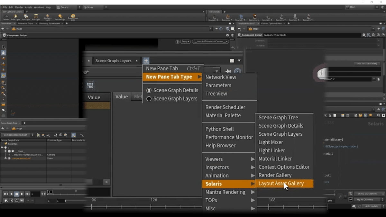Expand the Viewers submenu arrow
The width and height of the screenshot is (386, 217).
[x=253, y=159]
